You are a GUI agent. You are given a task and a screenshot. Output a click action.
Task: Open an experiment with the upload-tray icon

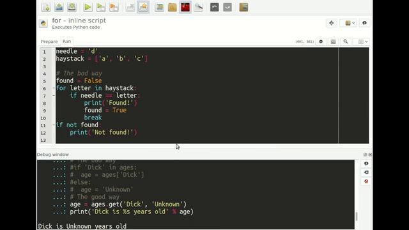59,7
